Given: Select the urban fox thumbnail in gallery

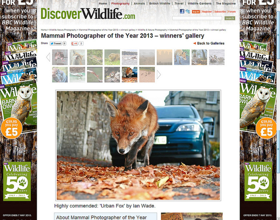Looking at the screenshot, I should tap(130, 75).
